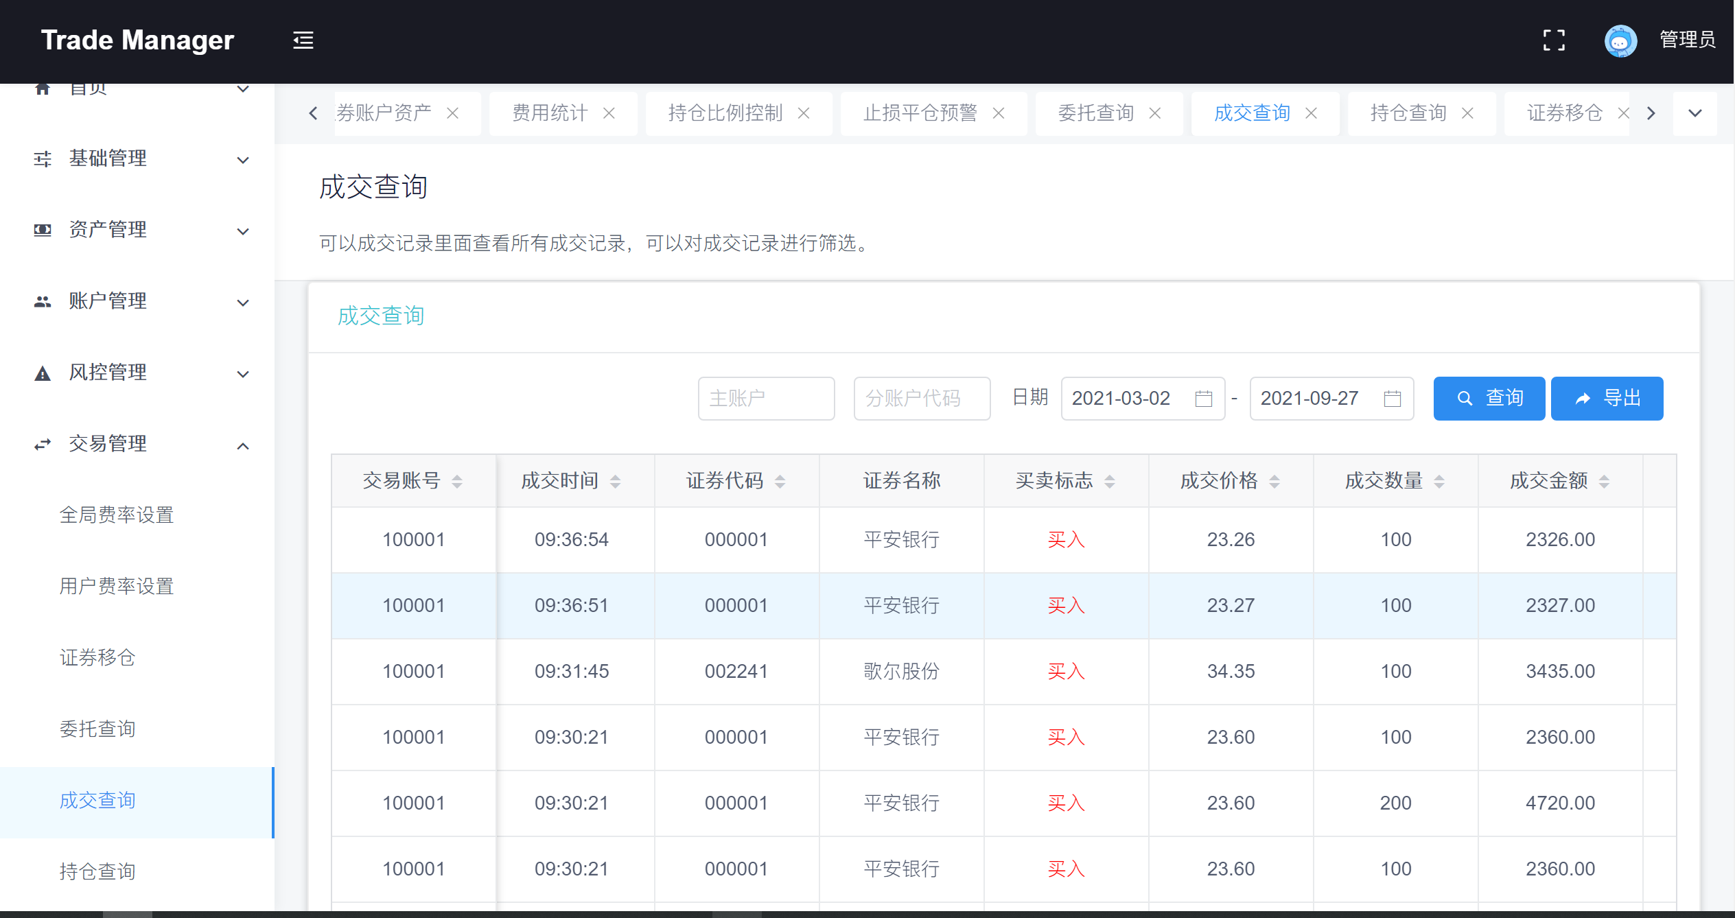The height and width of the screenshot is (918, 1735).
Task: Expand the 风控管理 menu
Action: 242,375
